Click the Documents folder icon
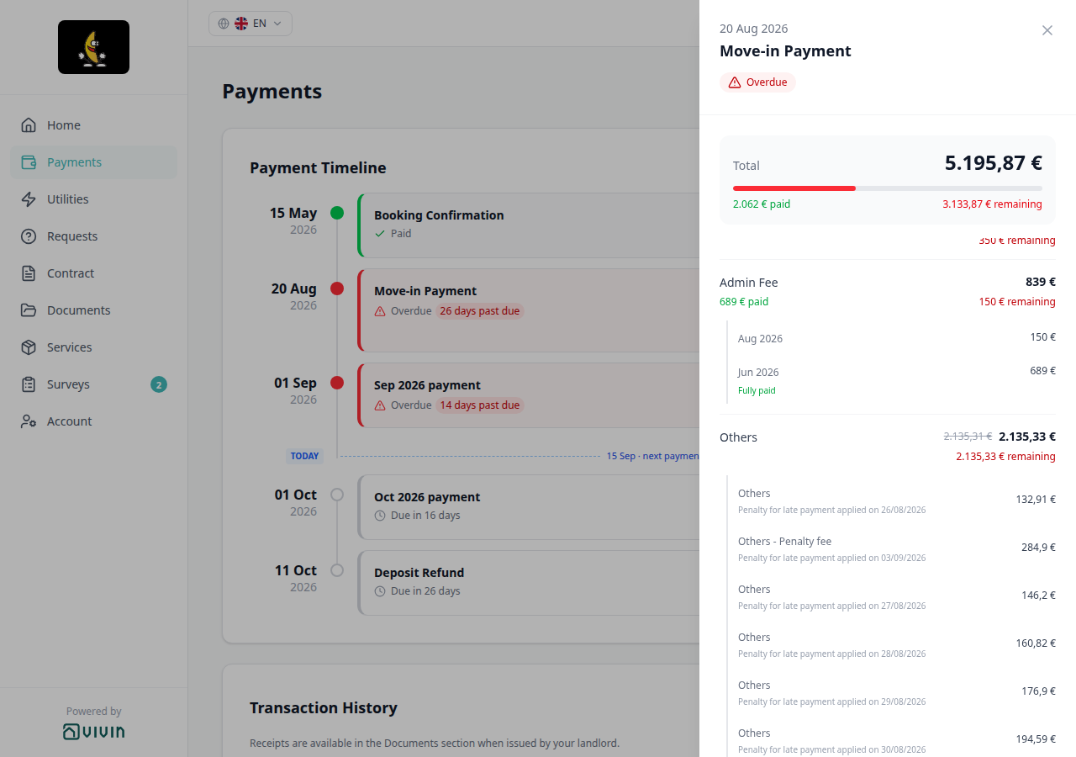The image size is (1076, 757). click(29, 310)
